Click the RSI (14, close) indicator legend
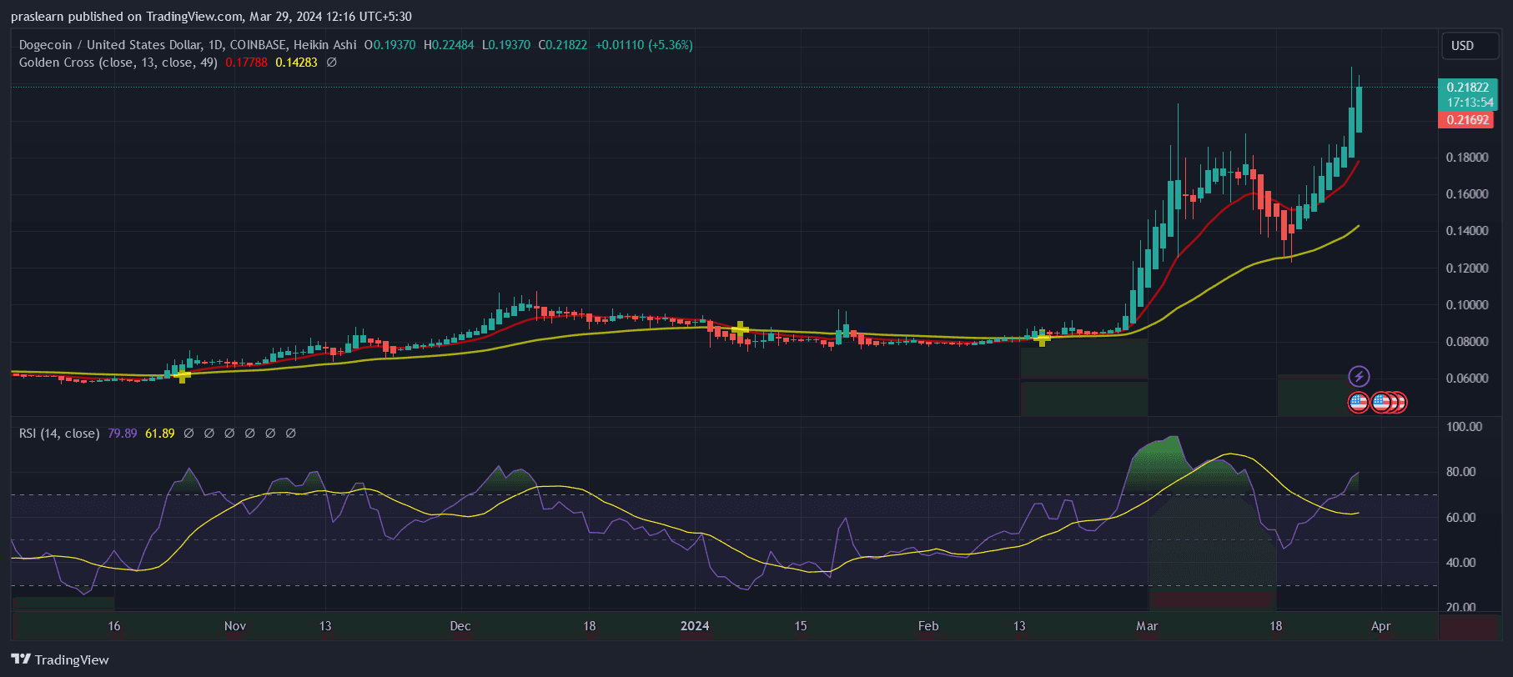The width and height of the screenshot is (1513, 677). click(x=59, y=434)
